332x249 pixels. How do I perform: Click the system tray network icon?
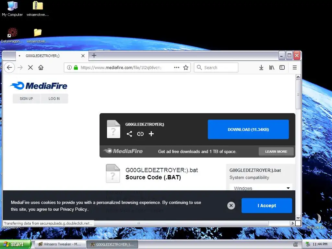(x=308, y=244)
